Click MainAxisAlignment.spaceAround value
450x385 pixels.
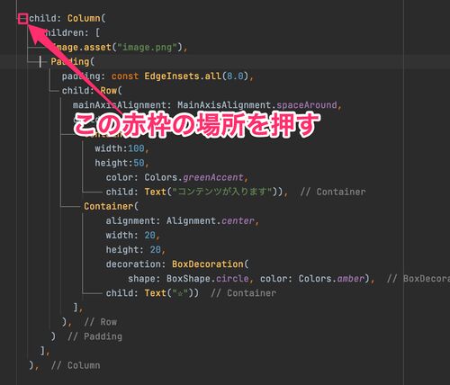[x=257, y=105]
